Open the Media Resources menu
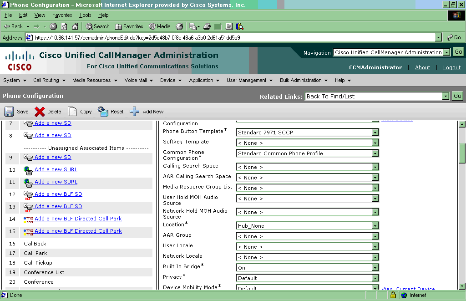This screenshot has height=301, width=466. (95, 80)
